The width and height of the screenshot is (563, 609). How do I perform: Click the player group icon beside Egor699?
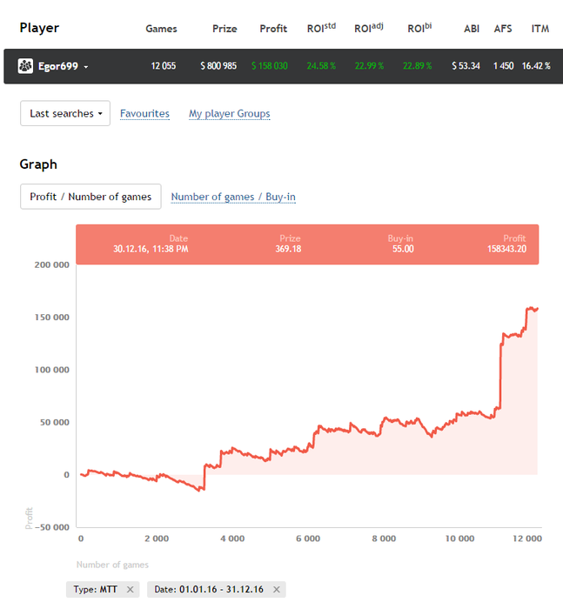(25, 66)
